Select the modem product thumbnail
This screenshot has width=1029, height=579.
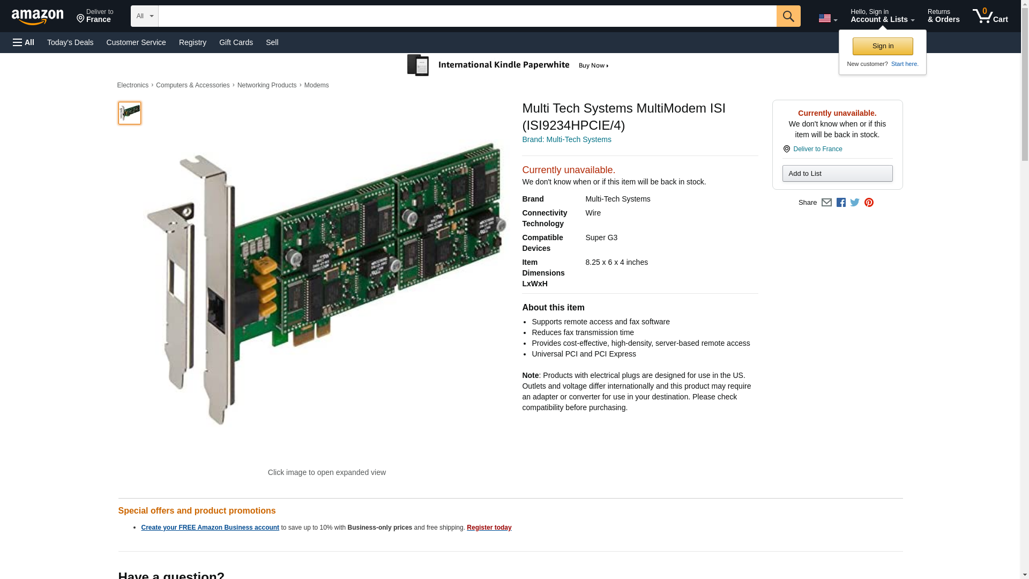point(130,113)
